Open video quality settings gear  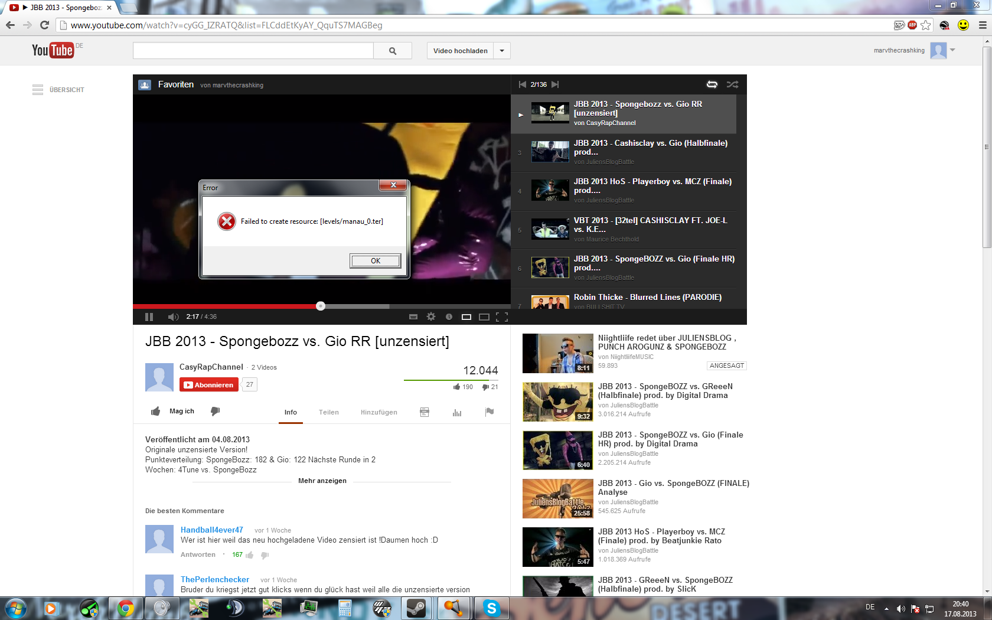[431, 317]
